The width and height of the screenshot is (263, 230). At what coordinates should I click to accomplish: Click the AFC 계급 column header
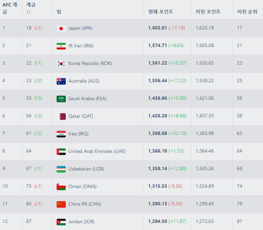point(10,8)
